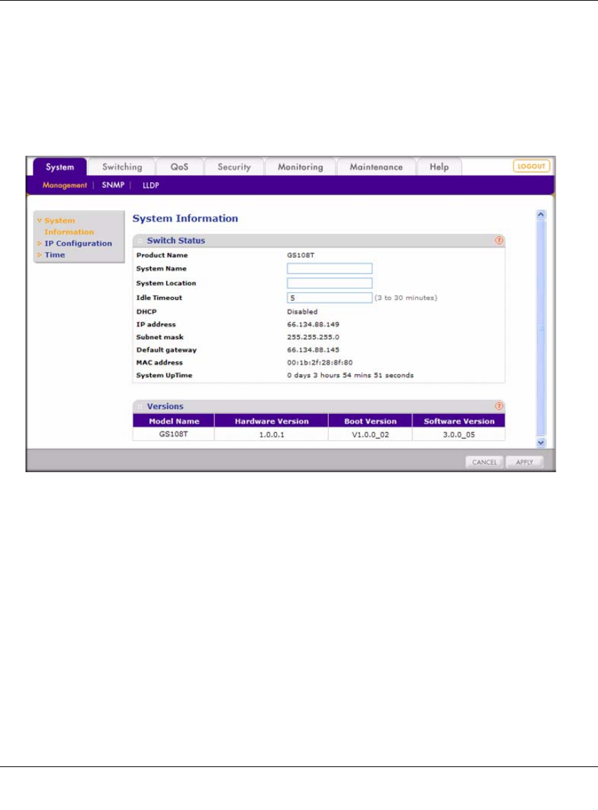Click the Boot Version column header
Image resolution: width=598 pixels, height=810 pixels.
click(370, 421)
